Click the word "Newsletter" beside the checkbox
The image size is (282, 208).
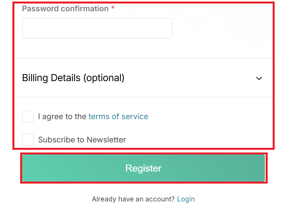click(x=106, y=140)
